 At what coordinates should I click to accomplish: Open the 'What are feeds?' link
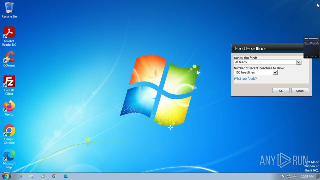point(245,78)
